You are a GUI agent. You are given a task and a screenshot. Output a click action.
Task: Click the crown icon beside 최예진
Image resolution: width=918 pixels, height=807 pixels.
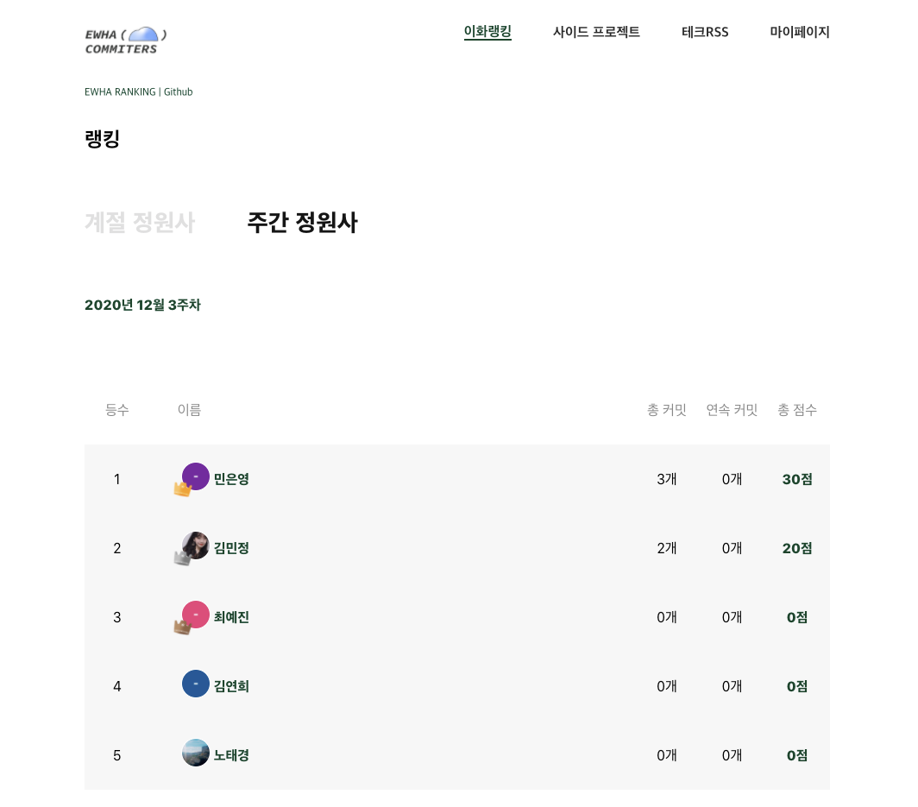[x=182, y=627]
